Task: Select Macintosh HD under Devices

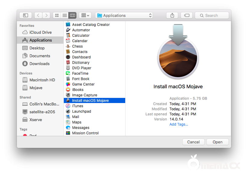Action: tap(42, 80)
